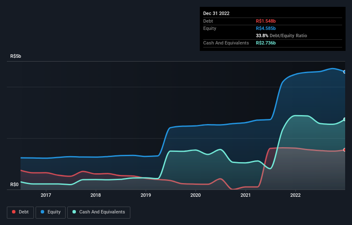Click the 2020 x-axis label

(x=196, y=195)
